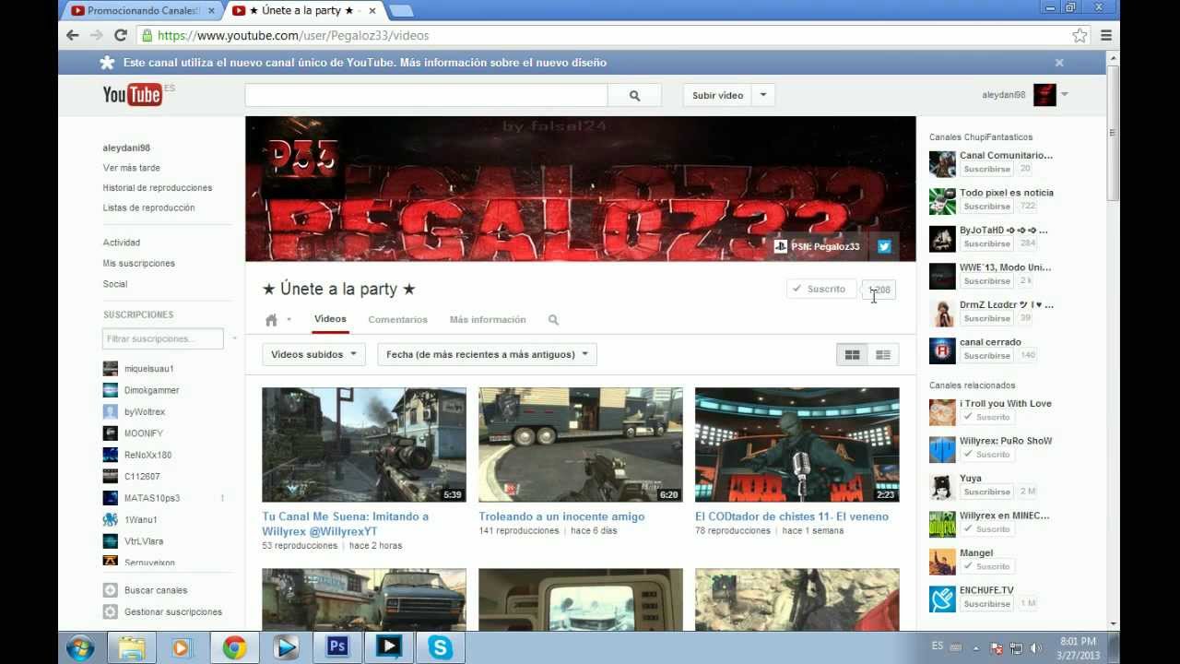Switch to list view layout
The height and width of the screenshot is (664, 1180).
[883, 354]
